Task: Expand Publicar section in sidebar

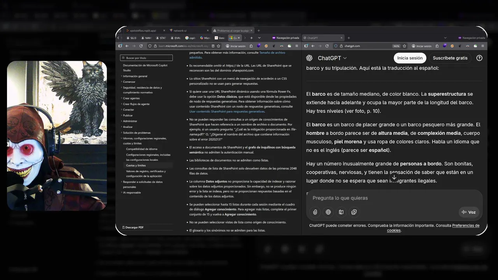Action: point(128,115)
